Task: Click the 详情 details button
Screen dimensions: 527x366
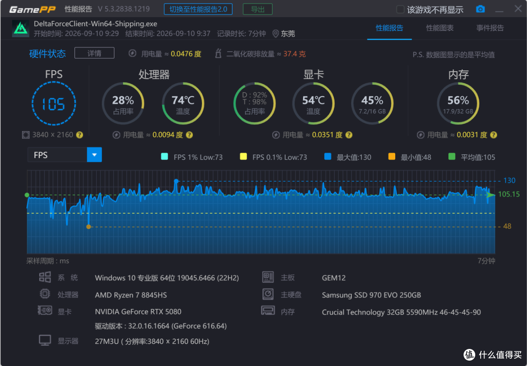Action: click(x=95, y=53)
